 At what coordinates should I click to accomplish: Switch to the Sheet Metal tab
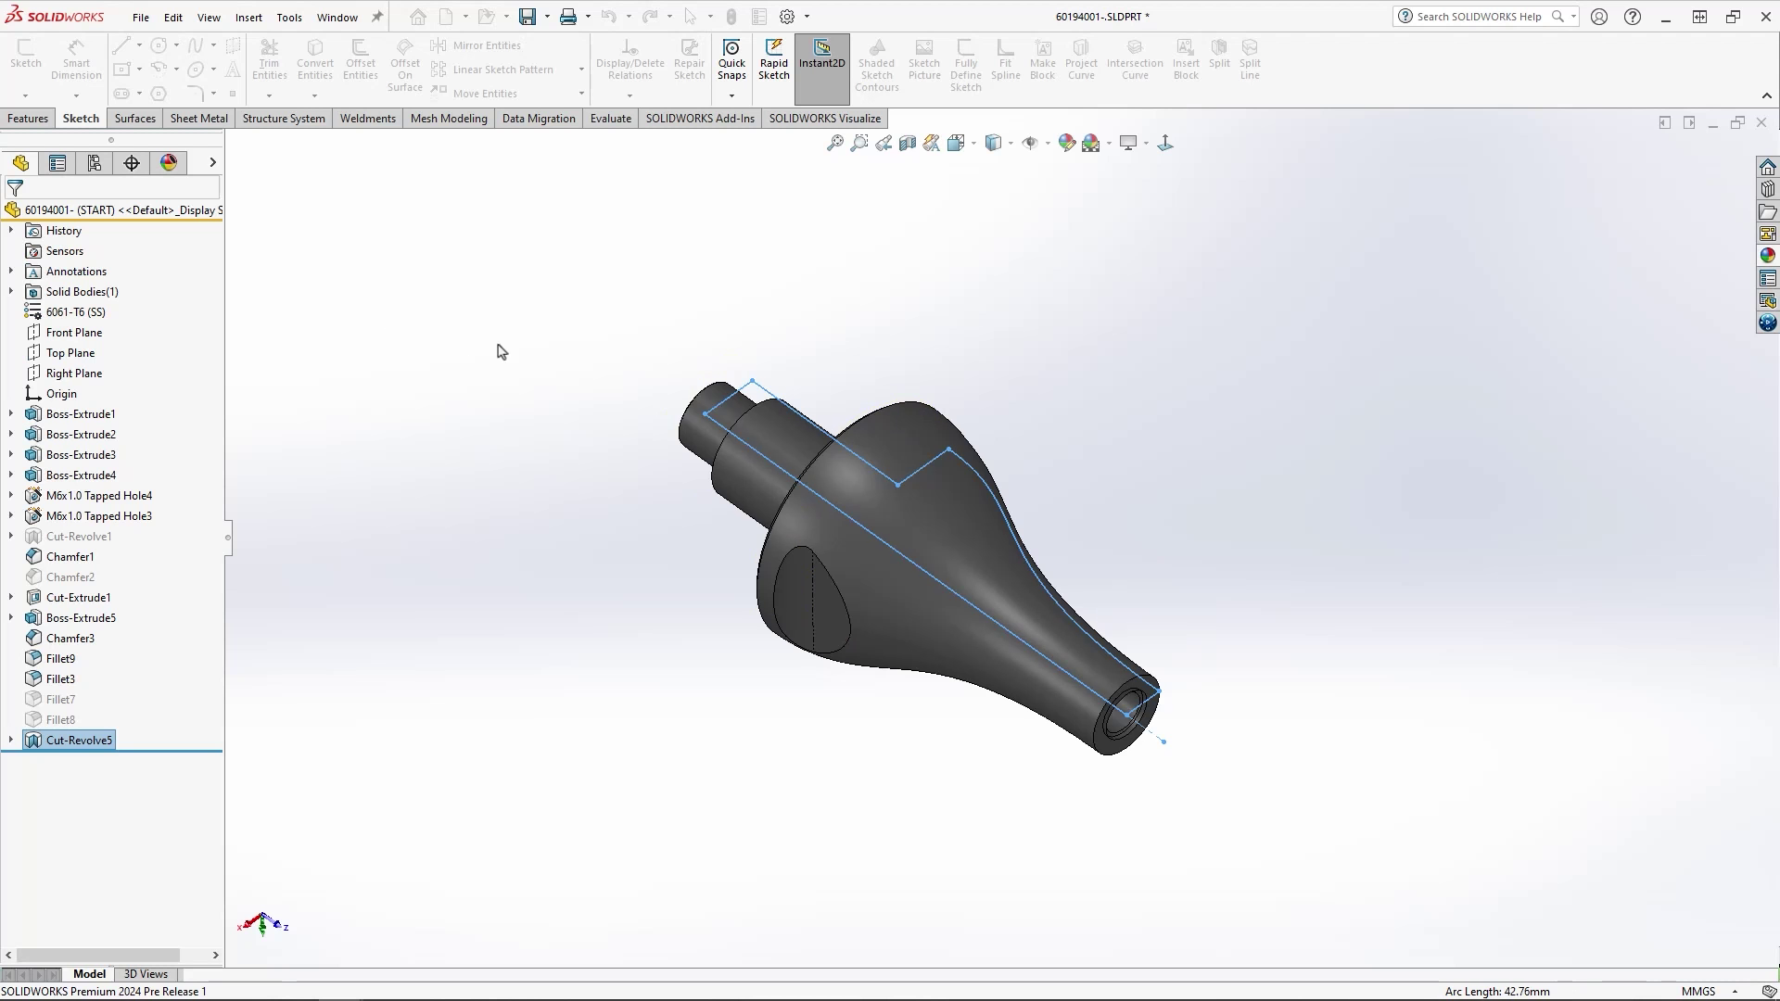198,119
